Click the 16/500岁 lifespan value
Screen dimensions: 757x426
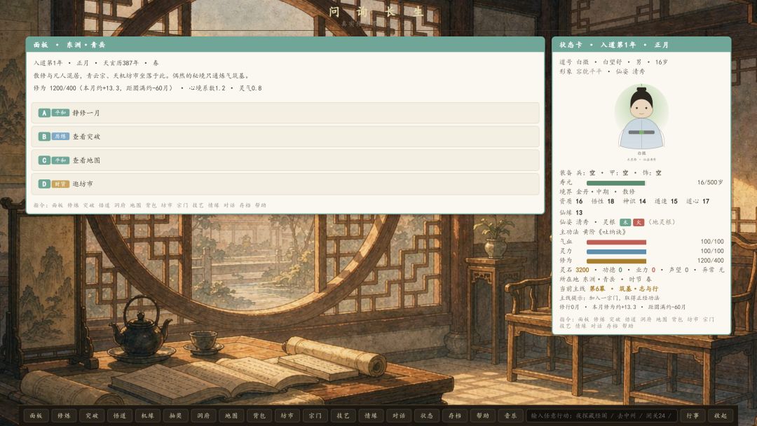coord(710,182)
